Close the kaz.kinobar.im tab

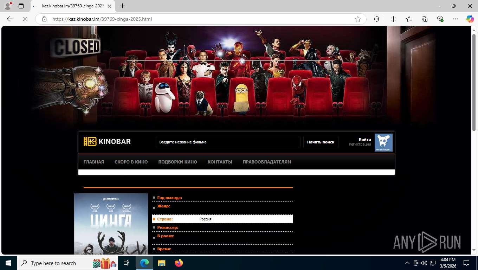click(x=110, y=6)
